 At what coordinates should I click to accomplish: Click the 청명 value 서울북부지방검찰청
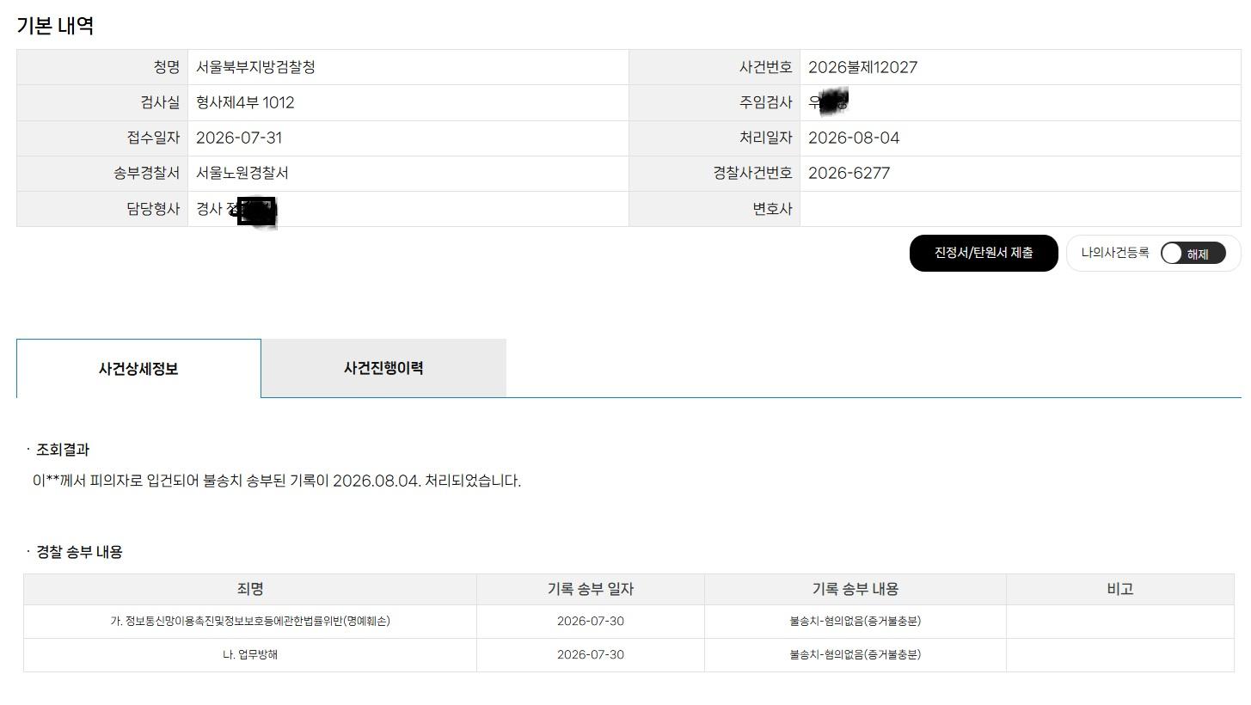(x=255, y=67)
